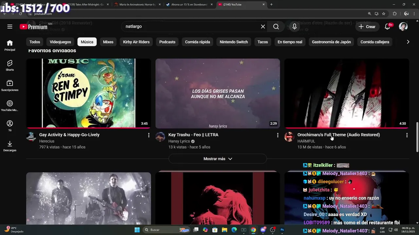Image resolution: width=419 pixels, height=235 pixels.
Task: Select the Comida rápida chip
Action: coord(197,42)
